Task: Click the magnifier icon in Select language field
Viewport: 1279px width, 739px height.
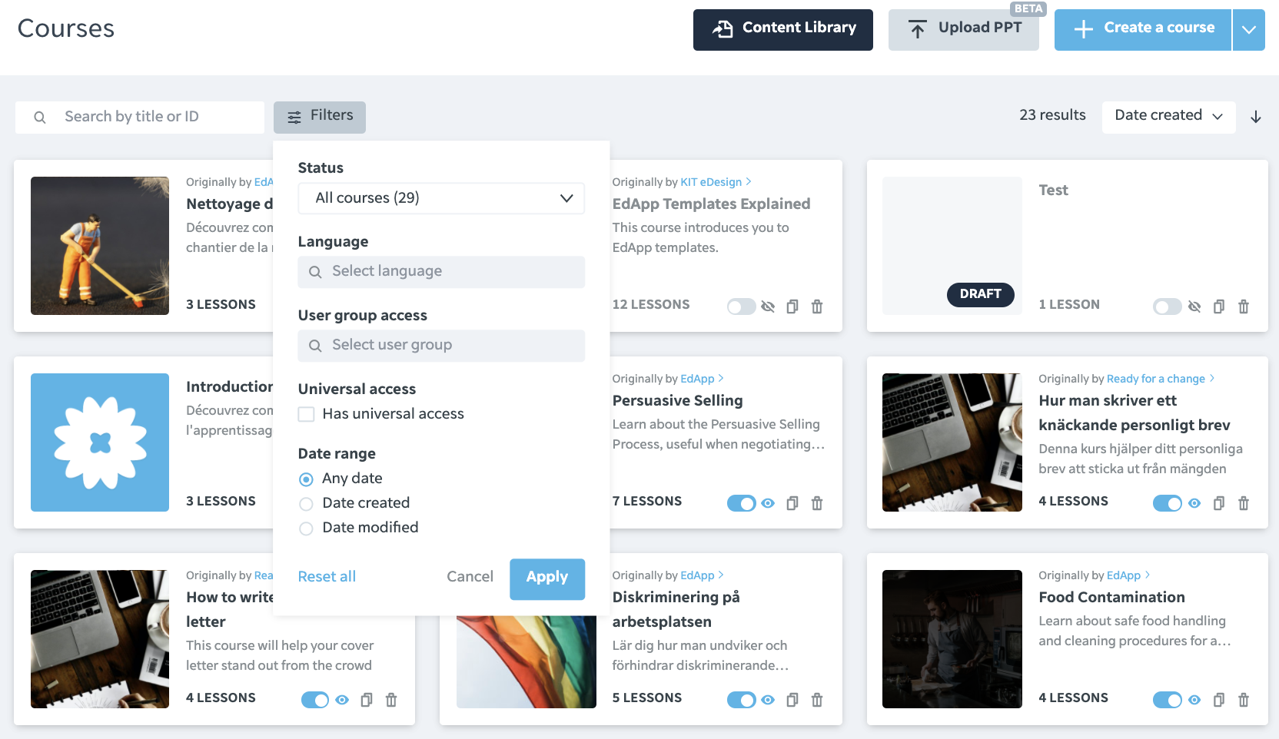Action: click(x=314, y=272)
